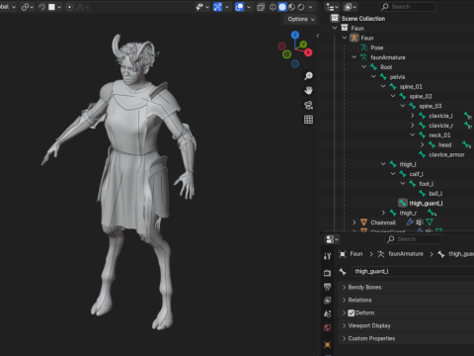Open the Output properties tab
The image size is (474, 356).
(327, 287)
